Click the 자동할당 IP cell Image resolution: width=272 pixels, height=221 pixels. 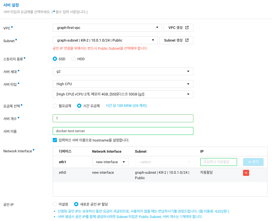[206, 172]
